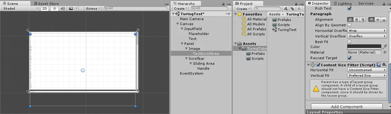Select All Scripts saved search

pos(253,34)
